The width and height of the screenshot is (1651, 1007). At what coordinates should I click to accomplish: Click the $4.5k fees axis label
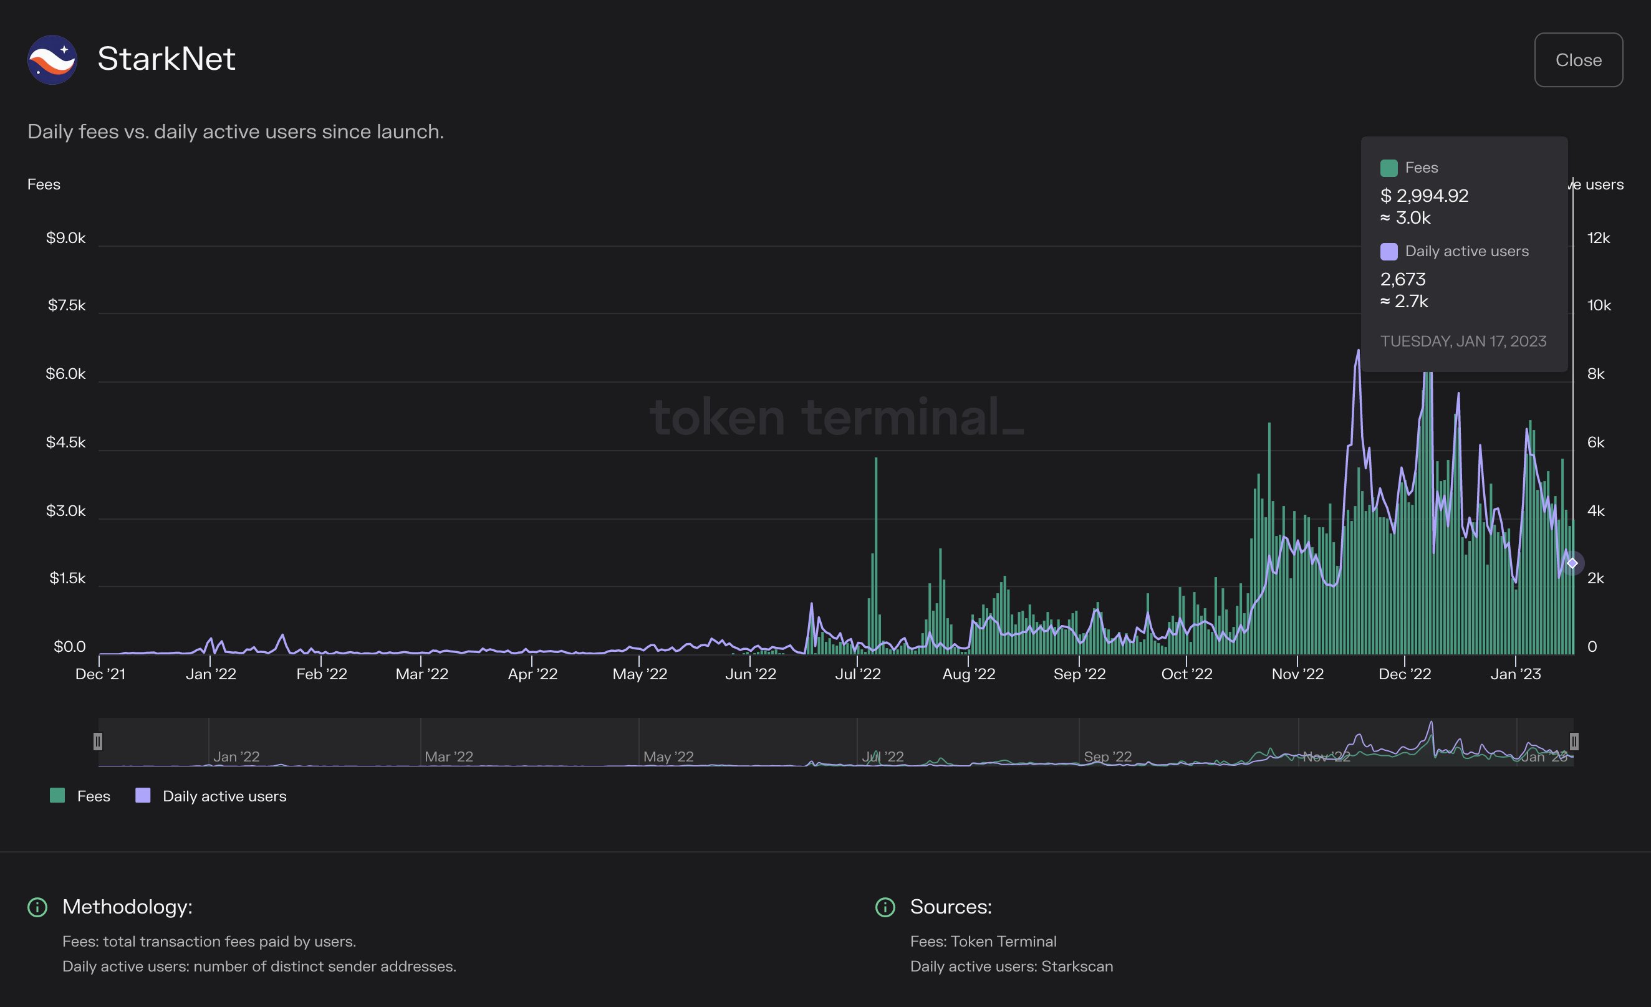pos(65,442)
